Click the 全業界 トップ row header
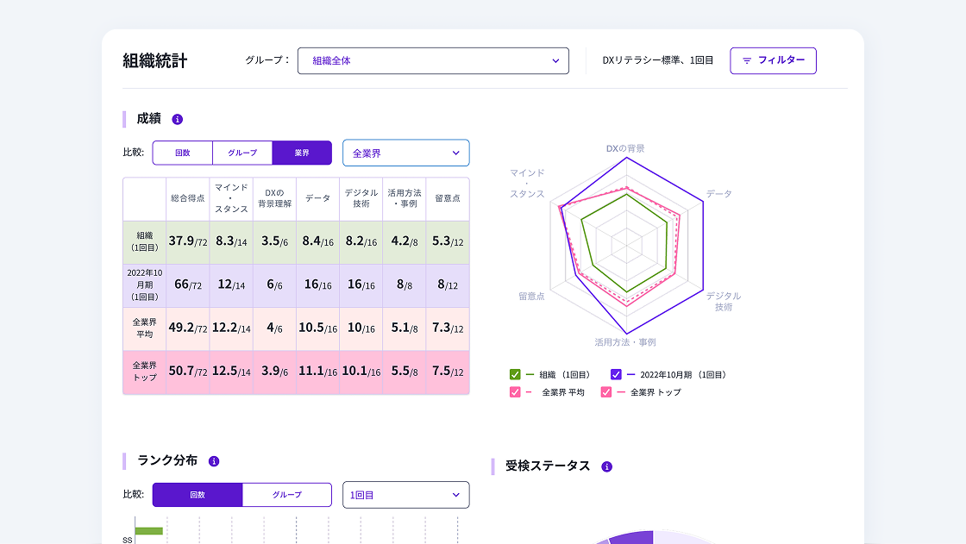This screenshot has height=544, width=966. coord(145,372)
